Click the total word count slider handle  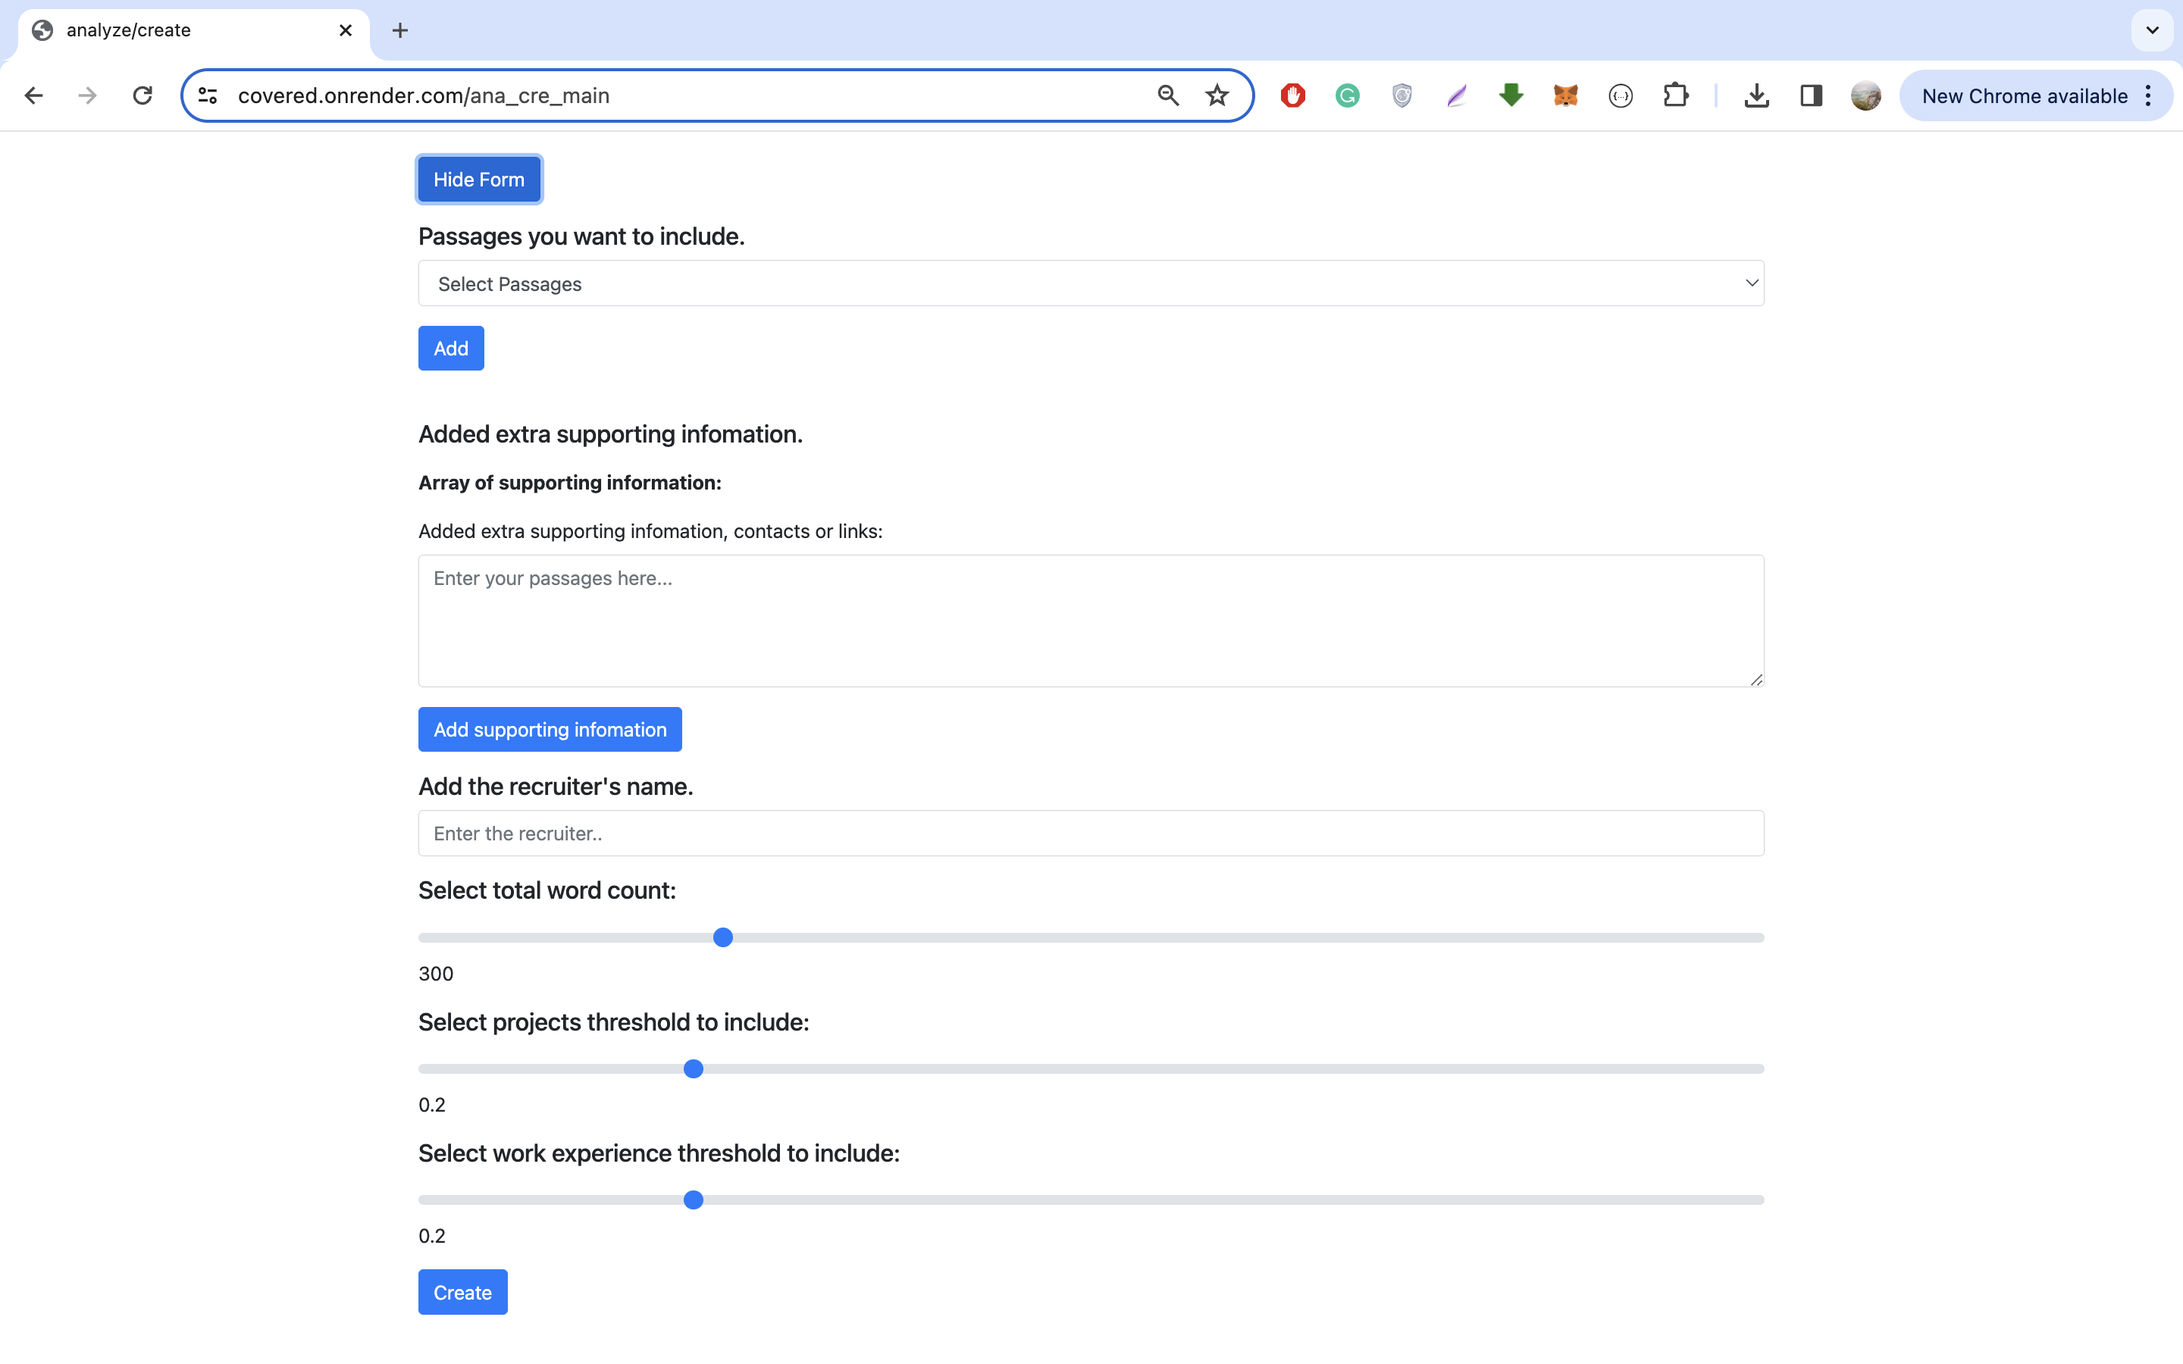722,937
